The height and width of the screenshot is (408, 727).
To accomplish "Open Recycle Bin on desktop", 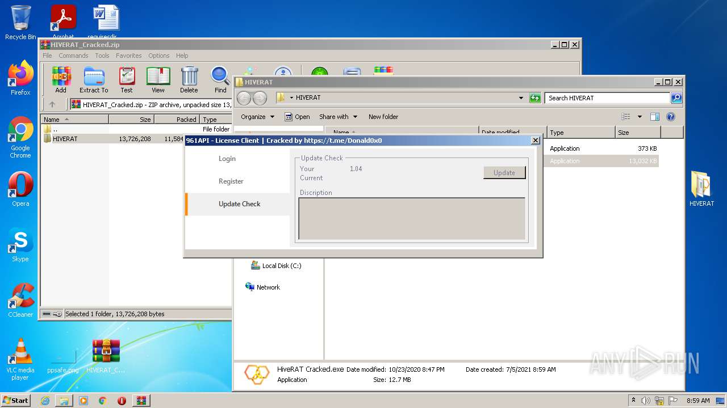I will pyautogui.click(x=20, y=23).
